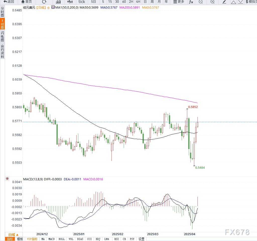Viewport: 257px width, 241px height.
Task: Click the MA200:0.5891 value
Action: coord(130,8)
